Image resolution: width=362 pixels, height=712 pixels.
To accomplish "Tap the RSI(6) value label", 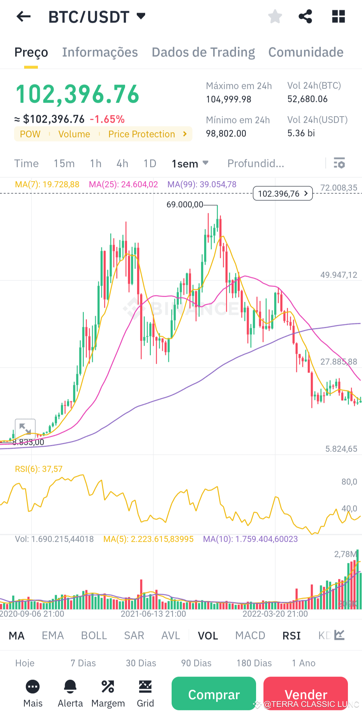I will [x=39, y=469].
